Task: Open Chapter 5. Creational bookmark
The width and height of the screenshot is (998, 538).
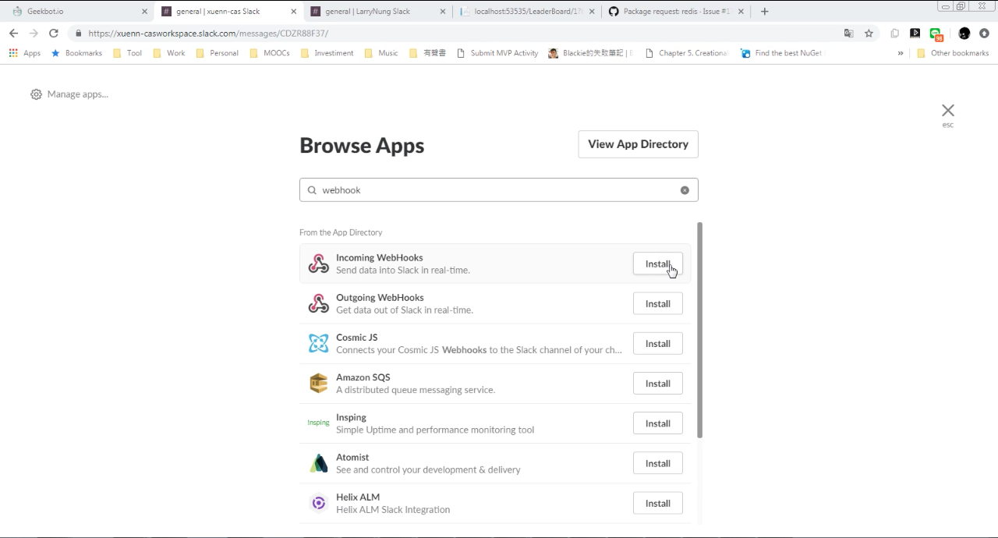Action: [x=686, y=53]
